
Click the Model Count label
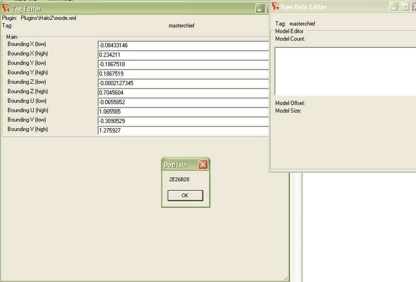click(290, 39)
